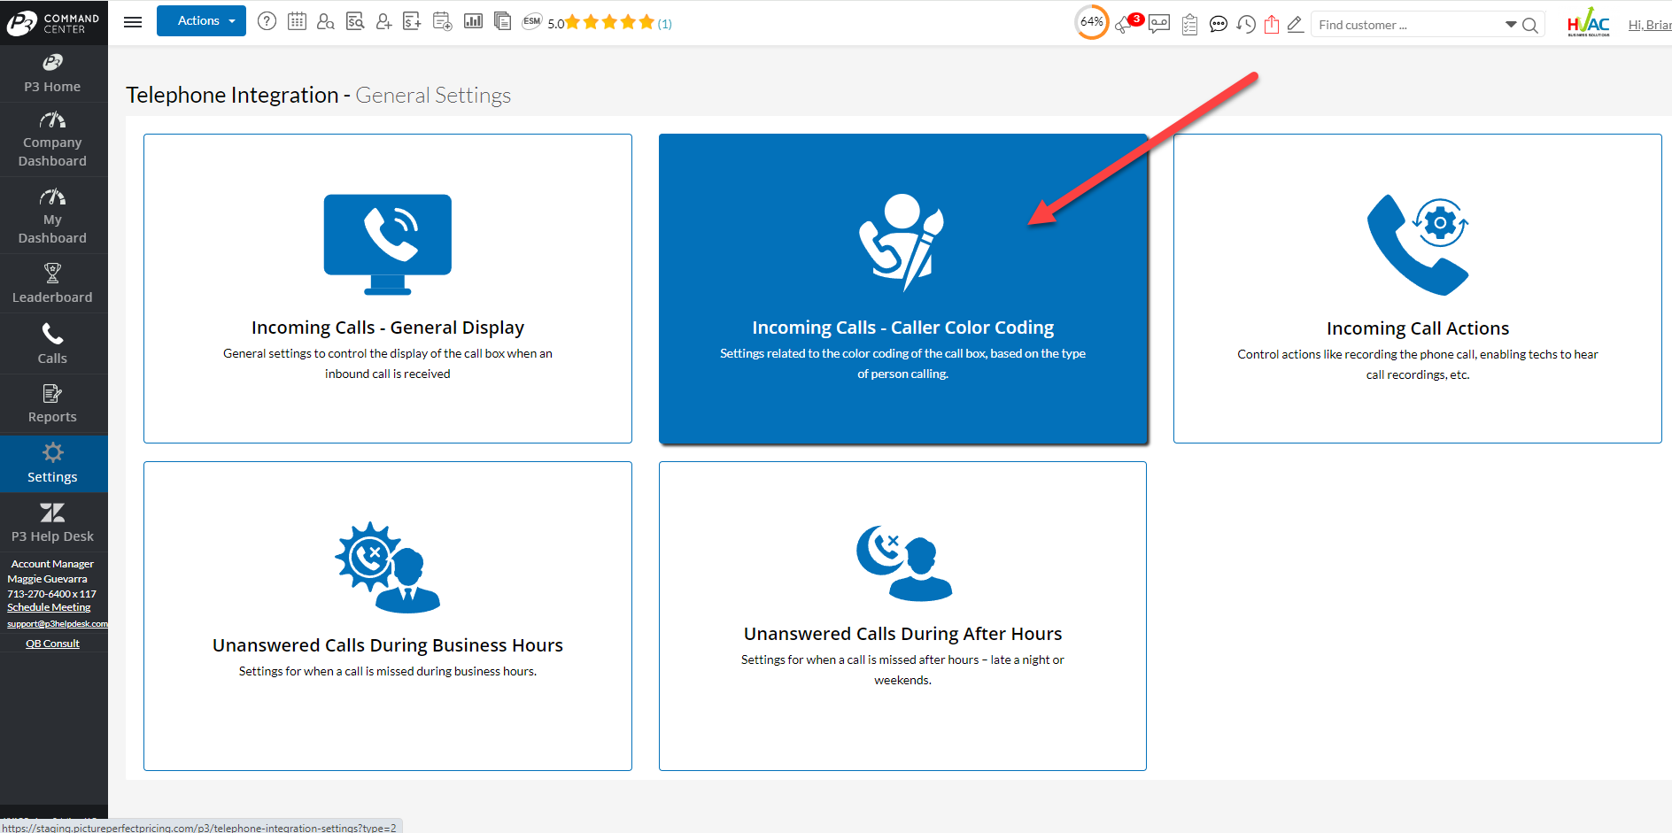The height and width of the screenshot is (833, 1672).
Task: Click the hamburger menu next to the logo
Action: tap(133, 21)
